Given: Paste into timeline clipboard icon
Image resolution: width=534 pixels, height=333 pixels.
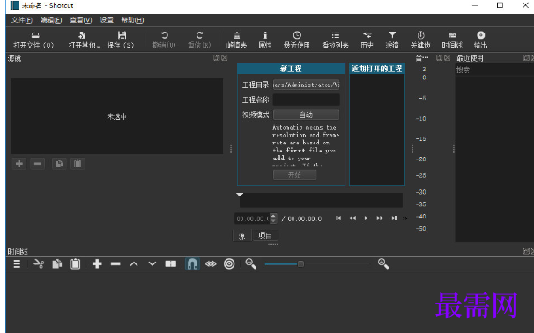Looking at the screenshot, I should tap(75, 264).
